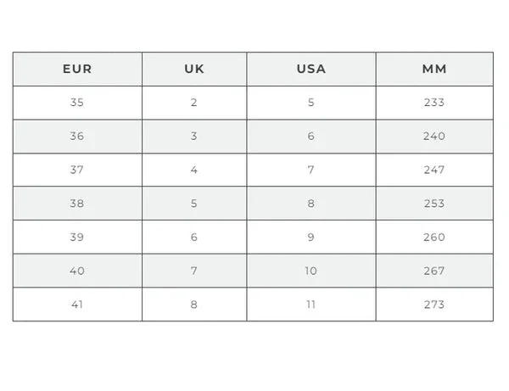Click EUR size 37 cell

pyautogui.click(x=77, y=170)
